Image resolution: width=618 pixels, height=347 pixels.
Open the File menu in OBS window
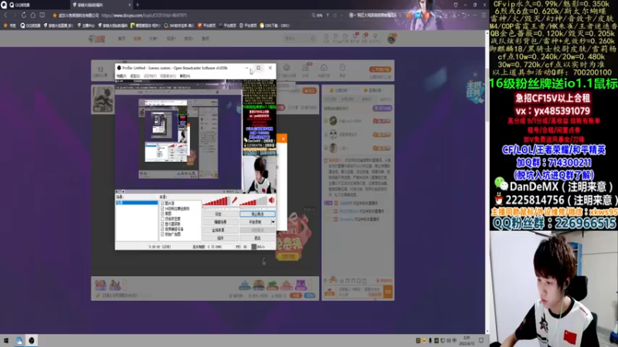pos(121,76)
